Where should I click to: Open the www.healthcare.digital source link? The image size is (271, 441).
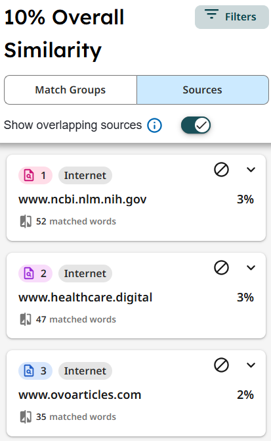[x=85, y=298]
